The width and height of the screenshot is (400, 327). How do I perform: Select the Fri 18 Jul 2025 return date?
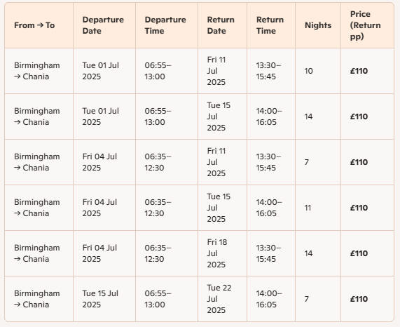217,253
